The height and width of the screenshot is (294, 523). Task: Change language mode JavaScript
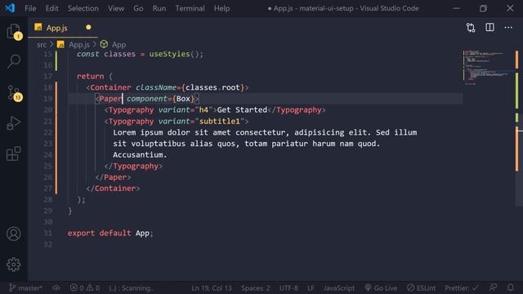[339, 288]
